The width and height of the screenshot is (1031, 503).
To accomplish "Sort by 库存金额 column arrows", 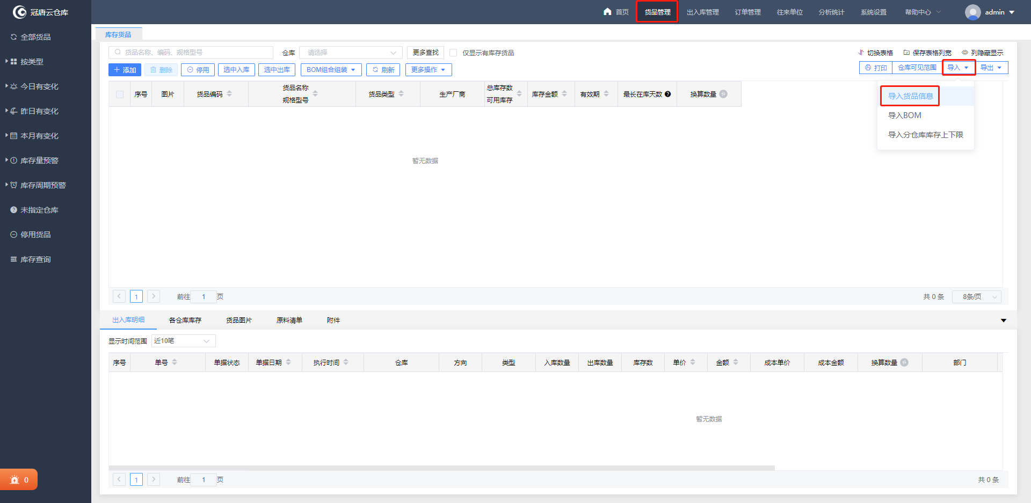I will [x=564, y=93].
